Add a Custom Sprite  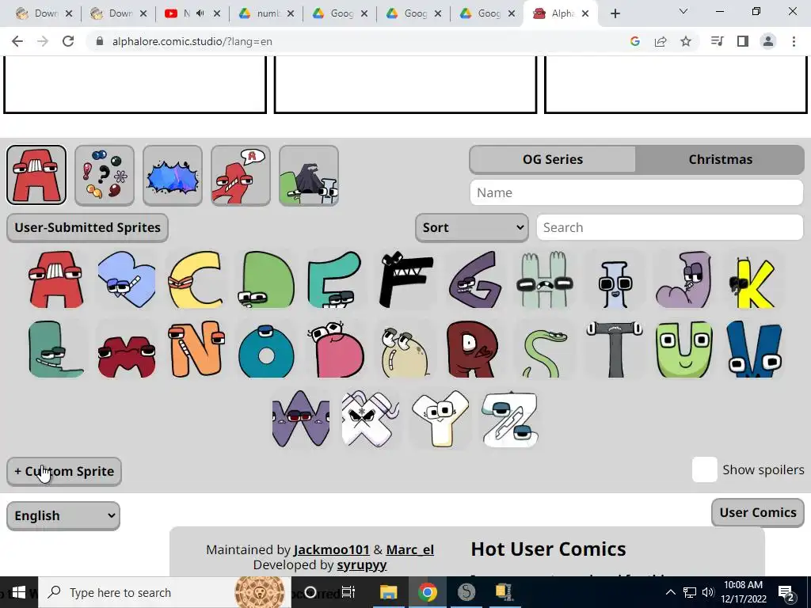pyautogui.click(x=64, y=472)
